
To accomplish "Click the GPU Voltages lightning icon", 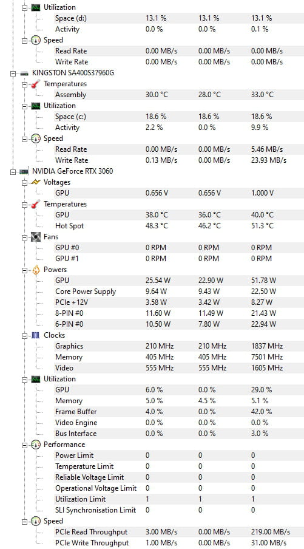I will click(x=36, y=182).
